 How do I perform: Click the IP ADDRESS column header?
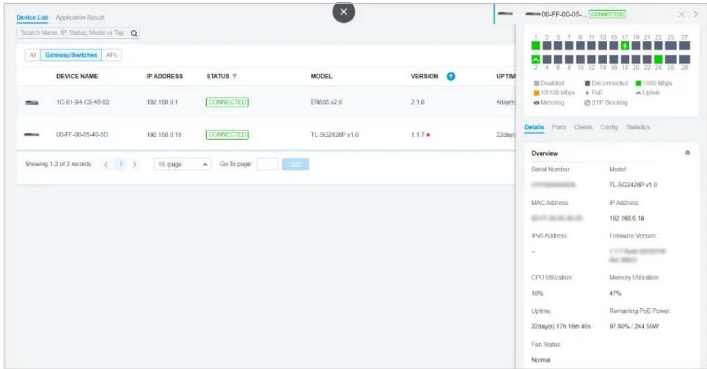[165, 76]
